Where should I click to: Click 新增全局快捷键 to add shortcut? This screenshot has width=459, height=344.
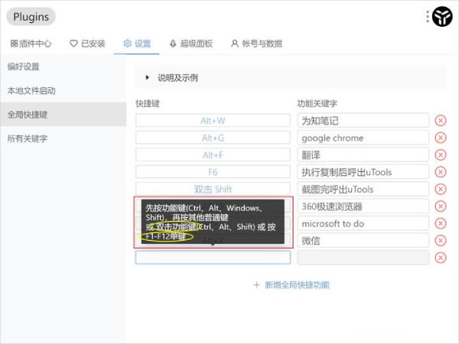click(291, 284)
